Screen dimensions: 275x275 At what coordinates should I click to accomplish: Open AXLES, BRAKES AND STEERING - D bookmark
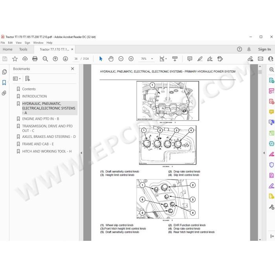(x=49, y=137)
